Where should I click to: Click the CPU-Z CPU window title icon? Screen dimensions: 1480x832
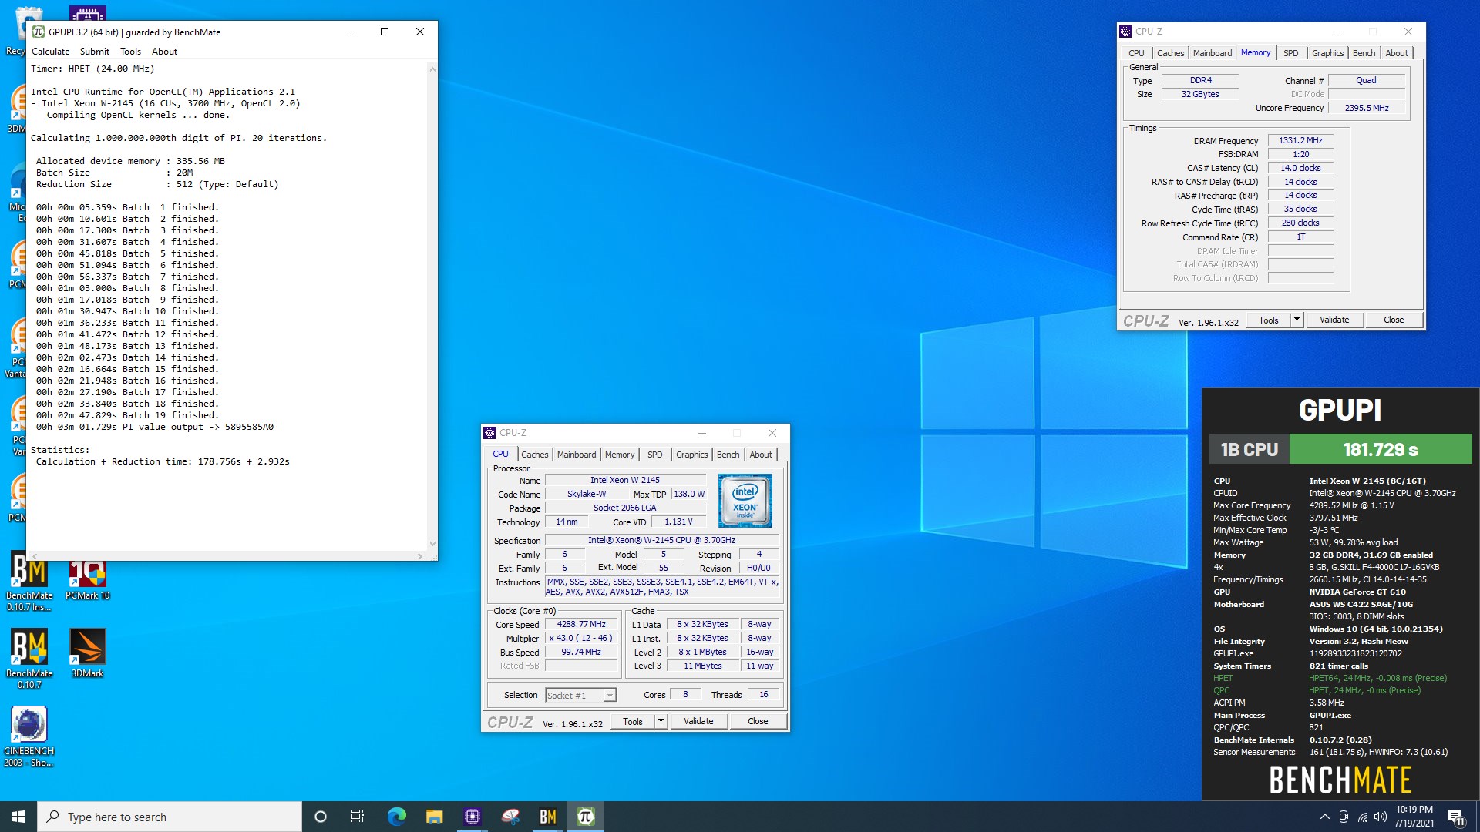(489, 433)
